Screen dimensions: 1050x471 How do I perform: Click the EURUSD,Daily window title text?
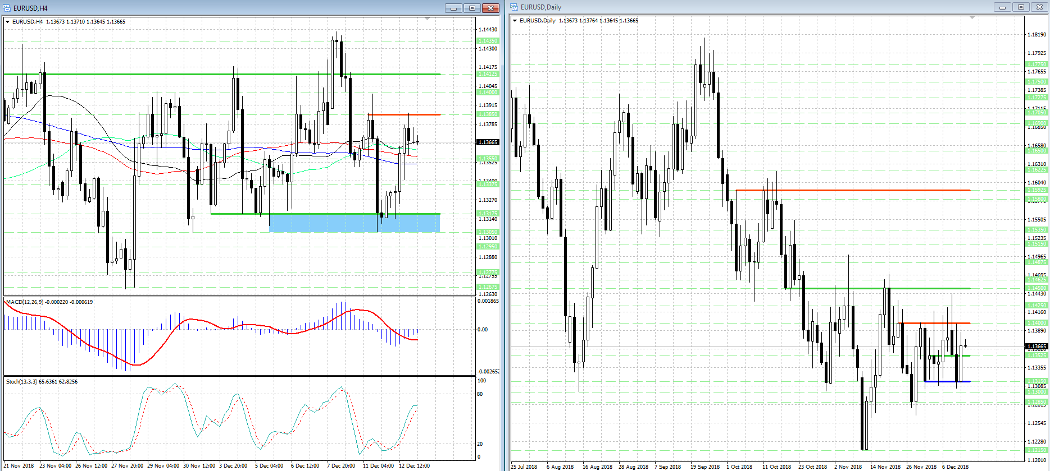[541, 7]
